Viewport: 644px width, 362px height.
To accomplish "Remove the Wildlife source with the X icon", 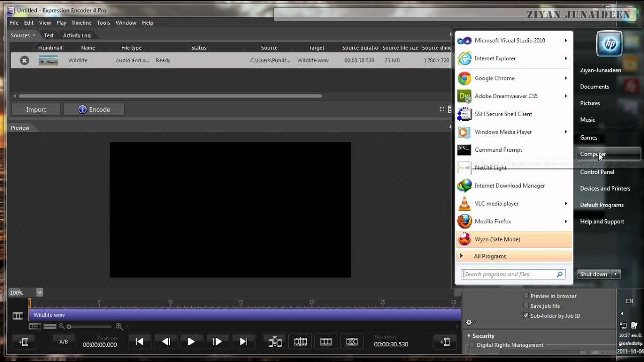I will click(x=24, y=60).
